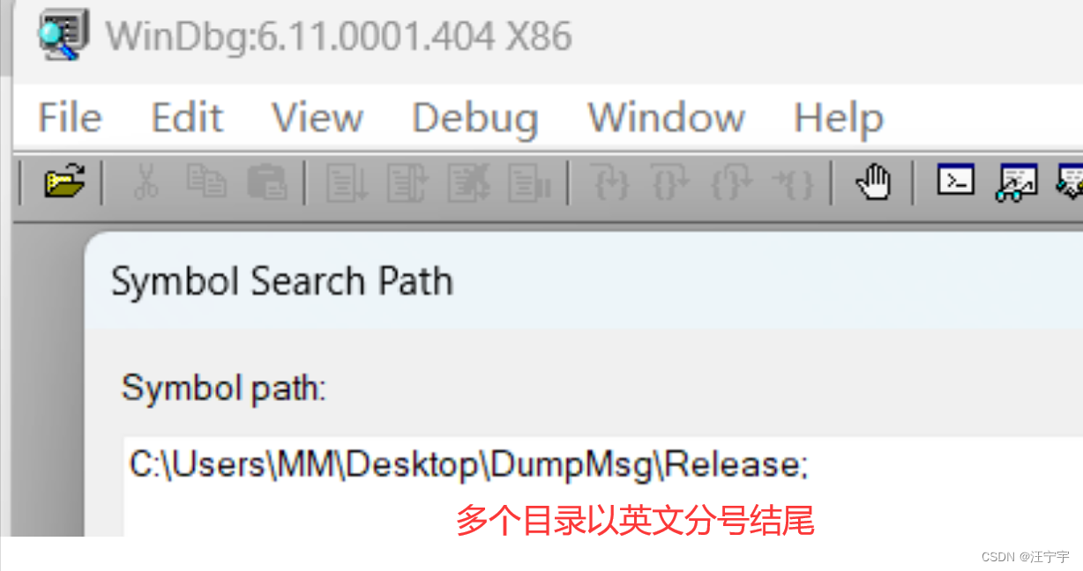Click the Break execution toolbar icon

(x=529, y=182)
